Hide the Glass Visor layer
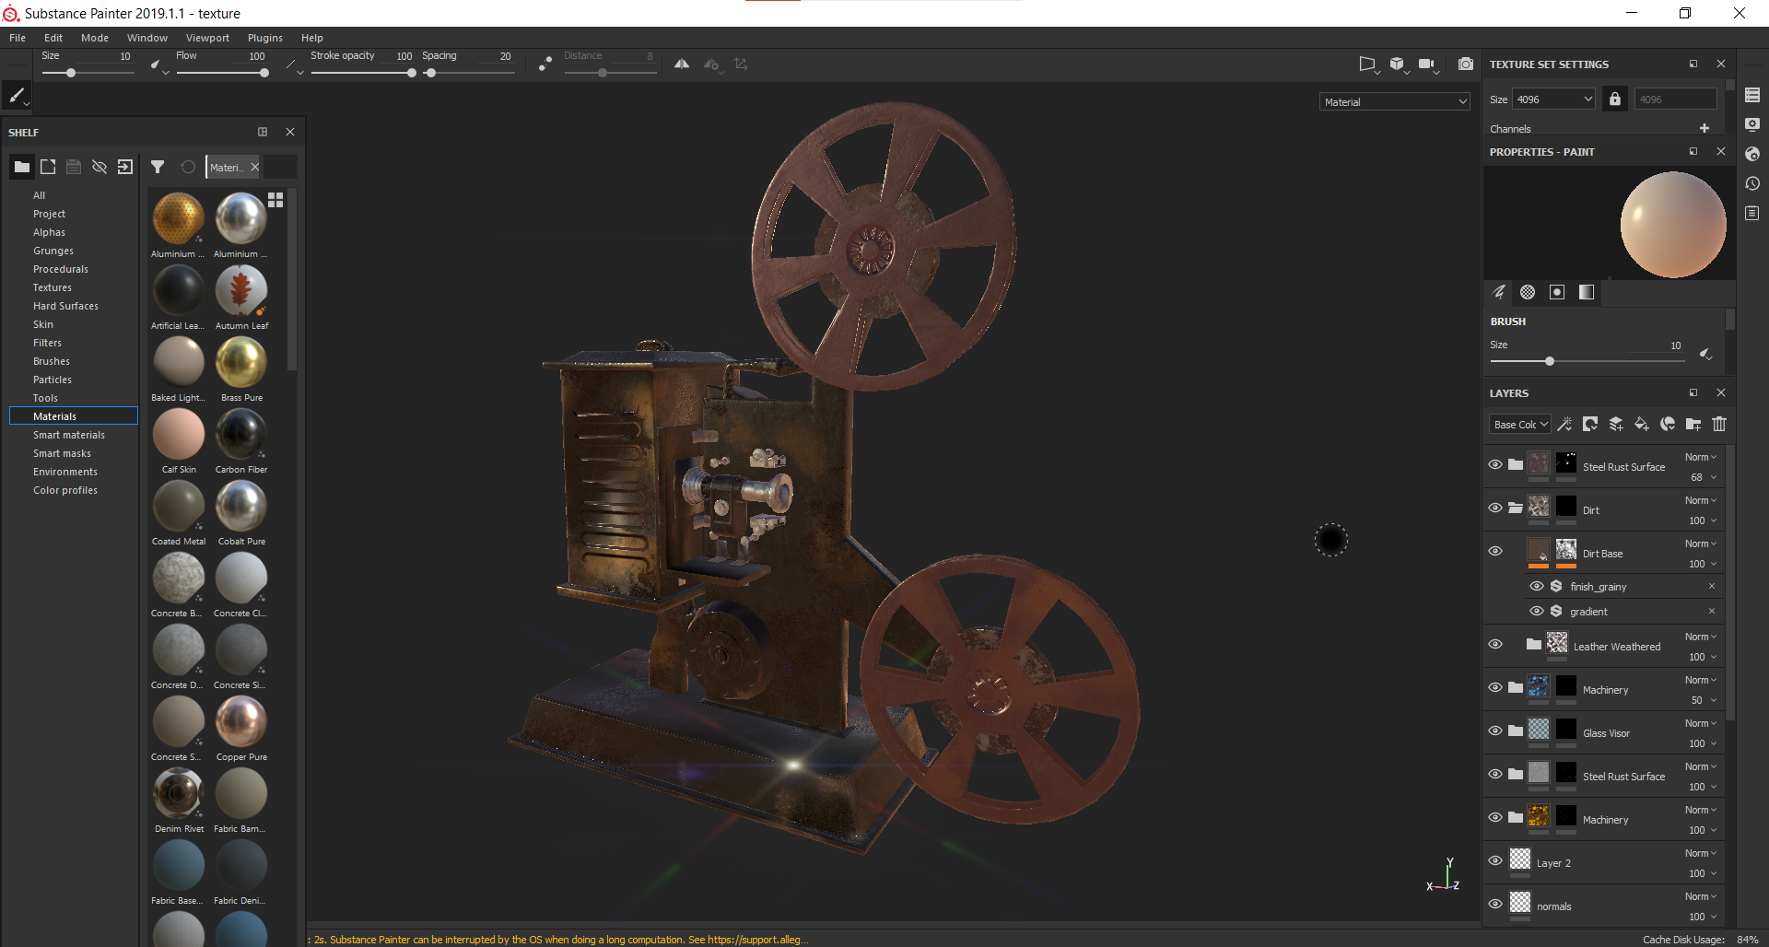Viewport: 1769px width, 947px height. [x=1495, y=731]
